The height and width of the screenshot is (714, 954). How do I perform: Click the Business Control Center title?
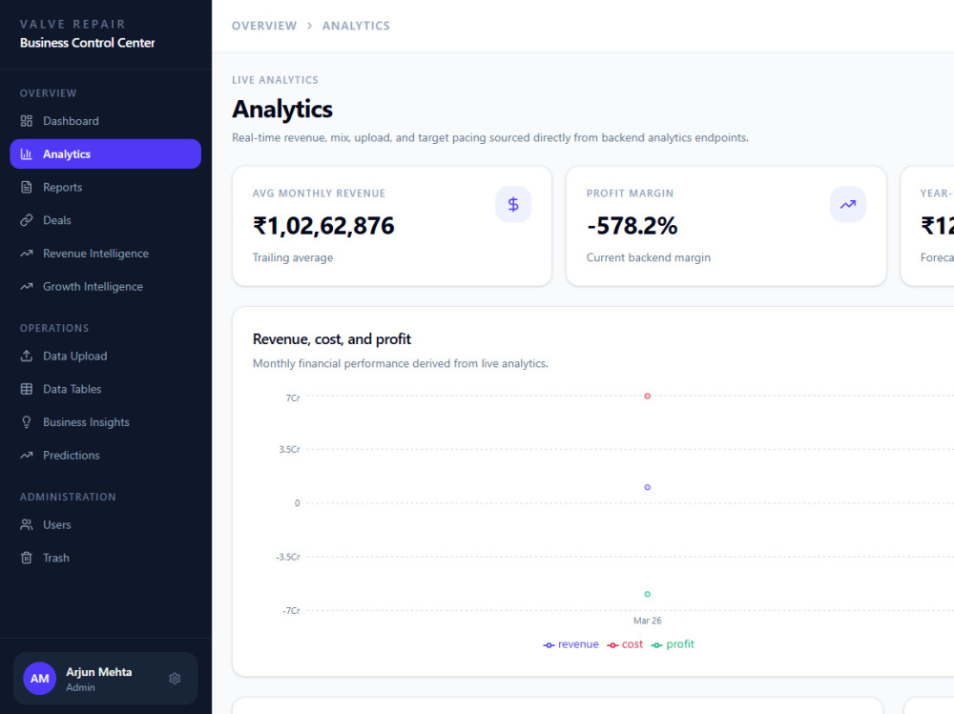[87, 43]
